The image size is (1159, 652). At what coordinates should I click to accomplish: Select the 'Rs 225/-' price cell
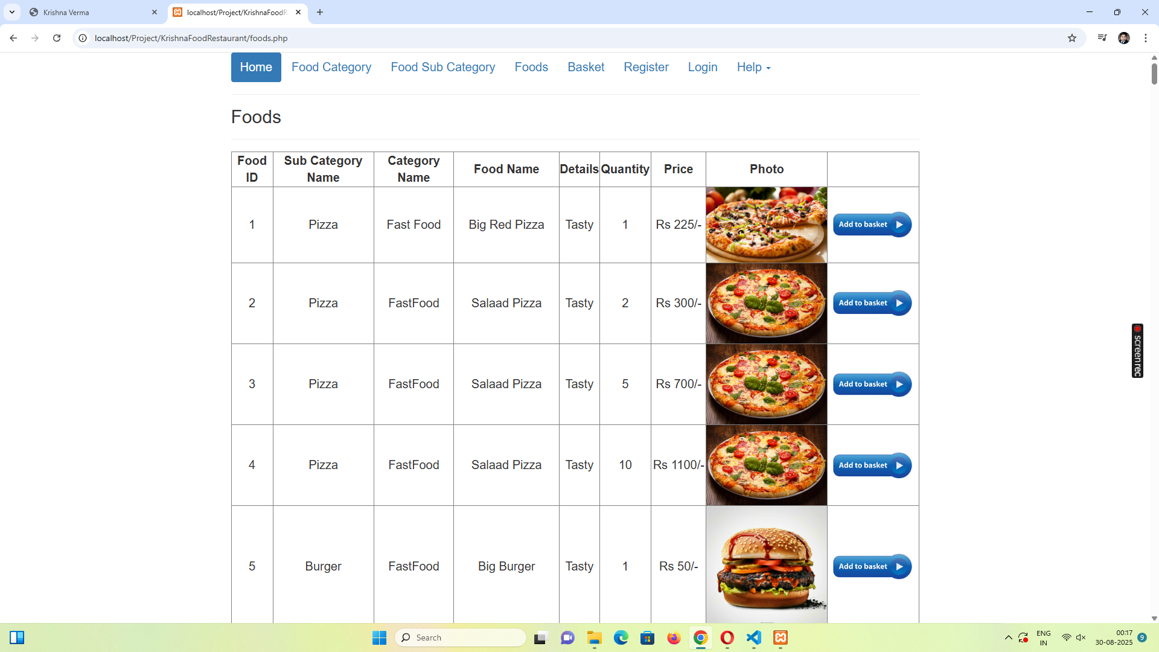(x=678, y=225)
